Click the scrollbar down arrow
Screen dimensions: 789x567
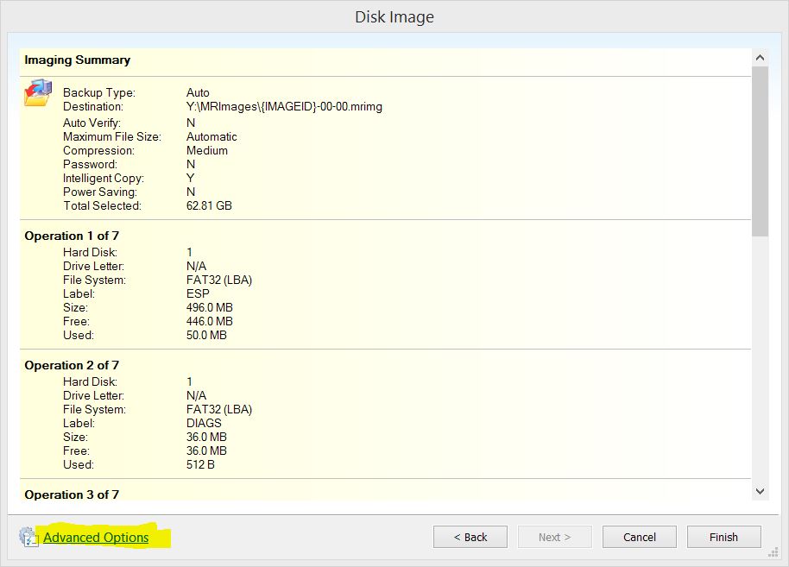(x=760, y=490)
